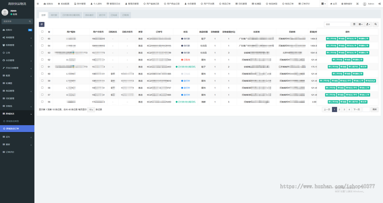The image size is (383, 203).
Task: Click 订单详情 button for order 65
Action: click(x=331, y=39)
